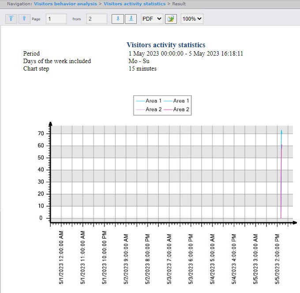Click the light pink Area 2 legend line
This screenshot has width=300, height=293.
coord(140,109)
